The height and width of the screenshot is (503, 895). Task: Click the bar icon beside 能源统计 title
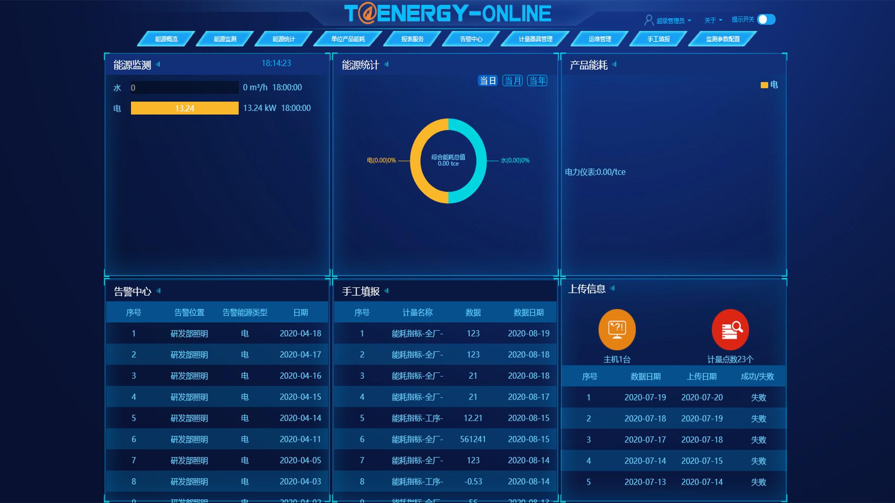[386, 64]
